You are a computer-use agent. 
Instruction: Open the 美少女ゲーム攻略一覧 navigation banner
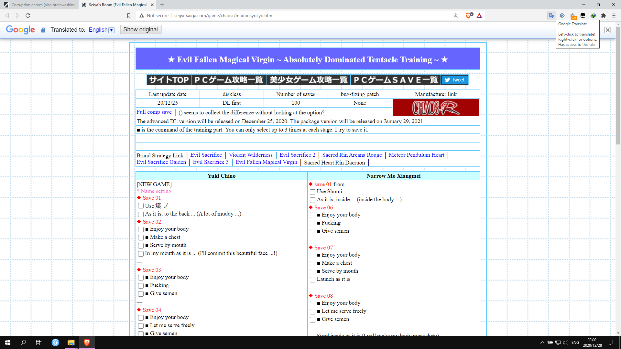click(309, 80)
